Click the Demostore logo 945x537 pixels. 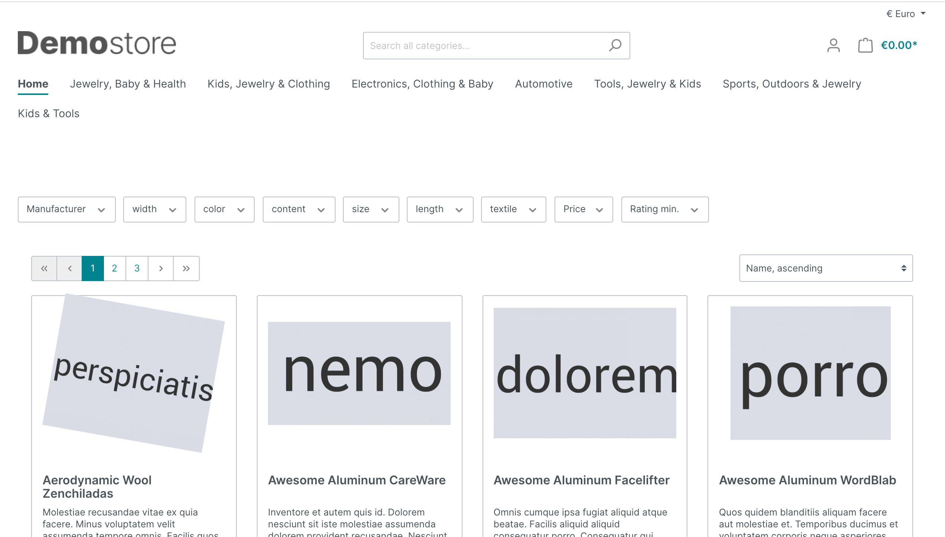coord(97,43)
